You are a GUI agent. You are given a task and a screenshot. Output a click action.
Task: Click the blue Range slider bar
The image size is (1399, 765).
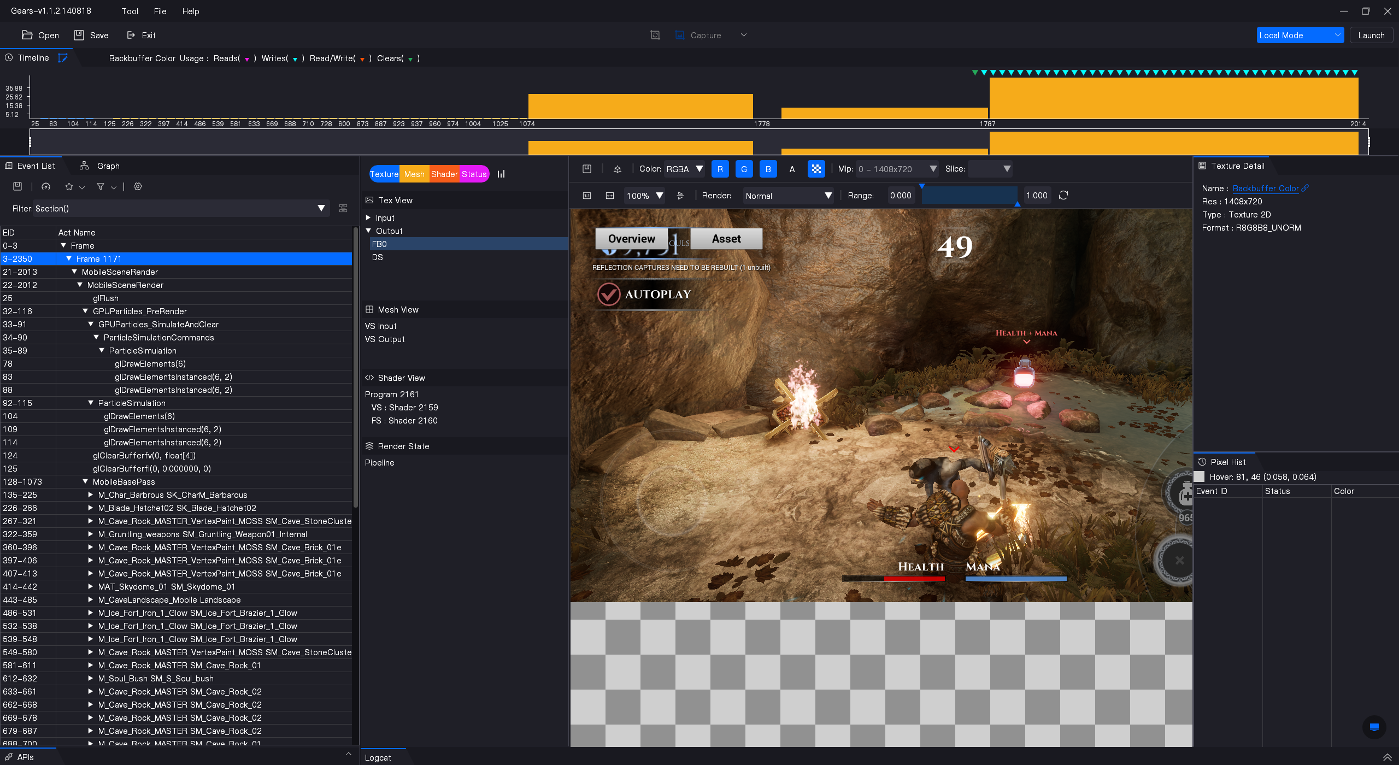tap(969, 196)
